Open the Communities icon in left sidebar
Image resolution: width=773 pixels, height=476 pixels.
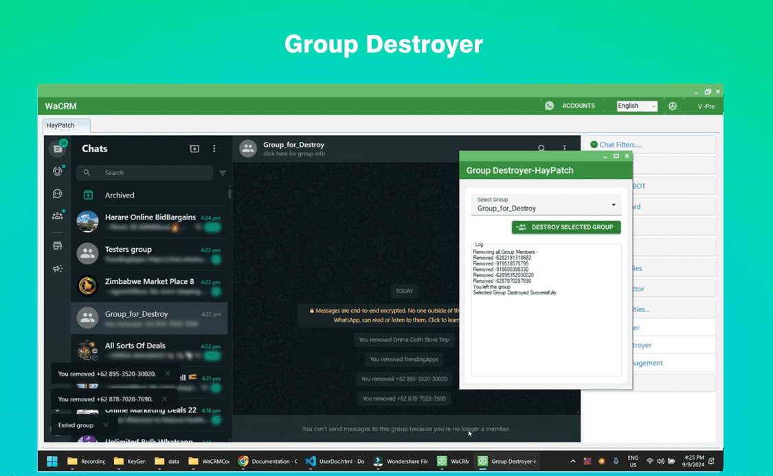point(58,215)
